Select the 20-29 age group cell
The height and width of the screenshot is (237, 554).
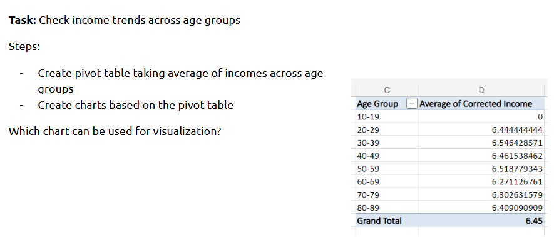(x=386, y=129)
